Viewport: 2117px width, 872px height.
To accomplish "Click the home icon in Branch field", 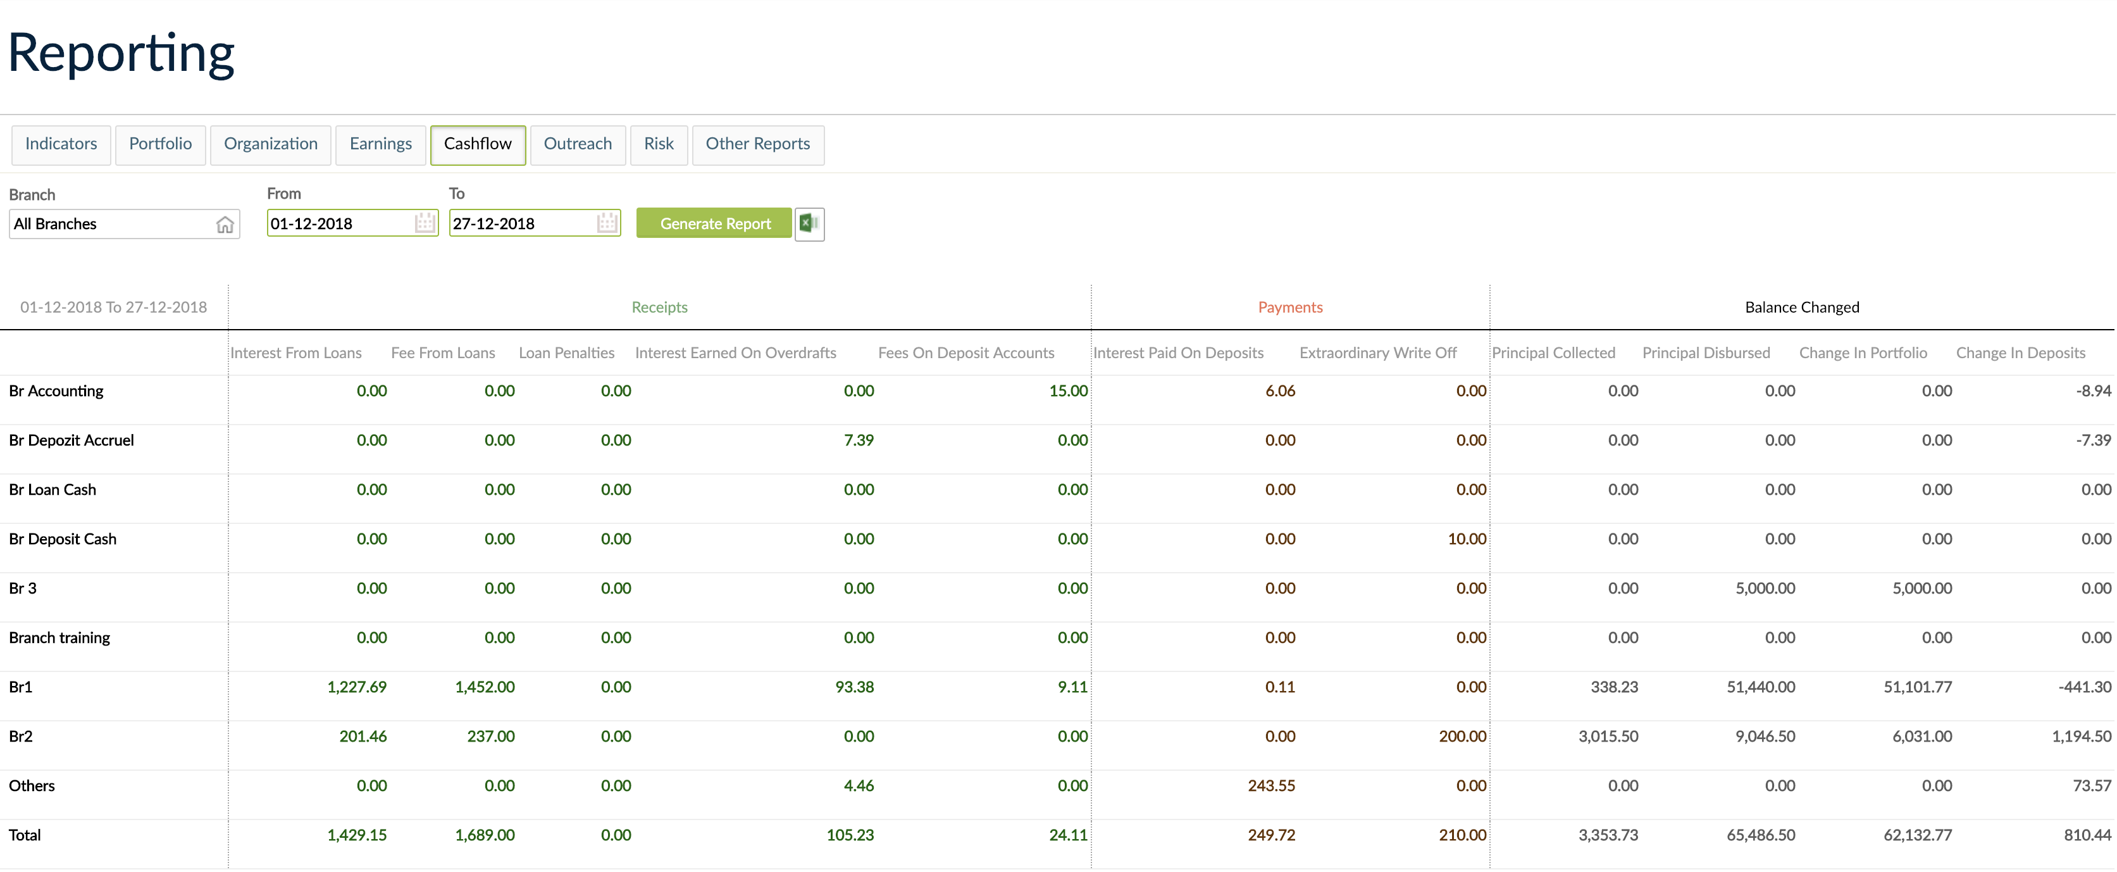I will click(x=225, y=225).
